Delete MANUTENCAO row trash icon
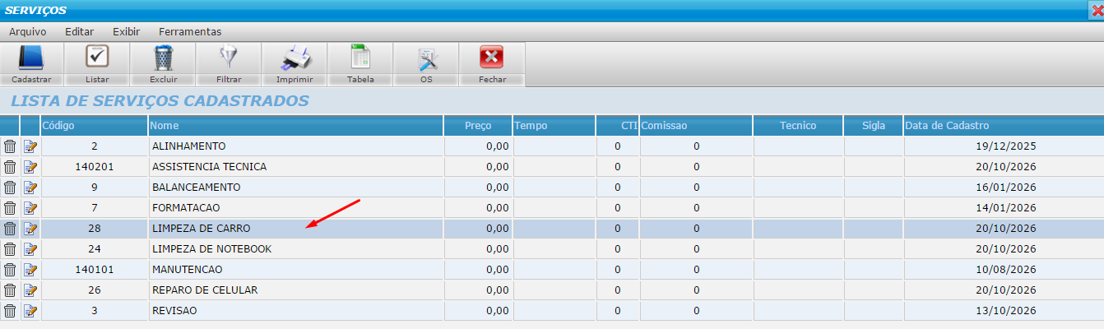This screenshot has width=1104, height=329. pyautogui.click(x=10, y=270)
